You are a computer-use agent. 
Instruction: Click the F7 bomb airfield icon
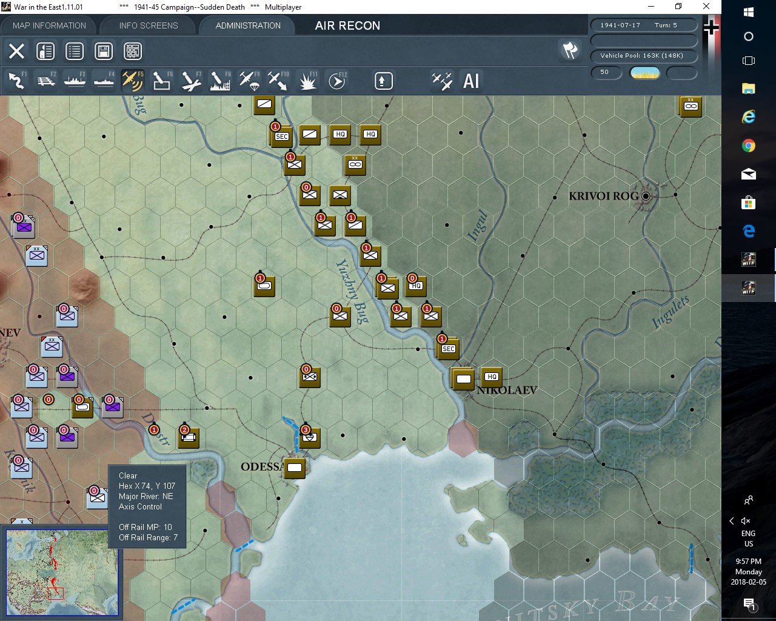click(191, 81)
